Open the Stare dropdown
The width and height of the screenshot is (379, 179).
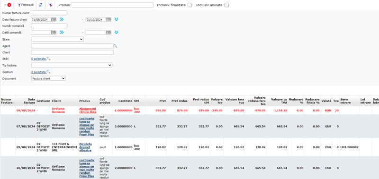pos(57,39)
